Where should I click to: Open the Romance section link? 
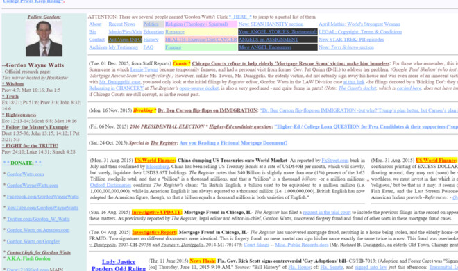click(175, 32)
